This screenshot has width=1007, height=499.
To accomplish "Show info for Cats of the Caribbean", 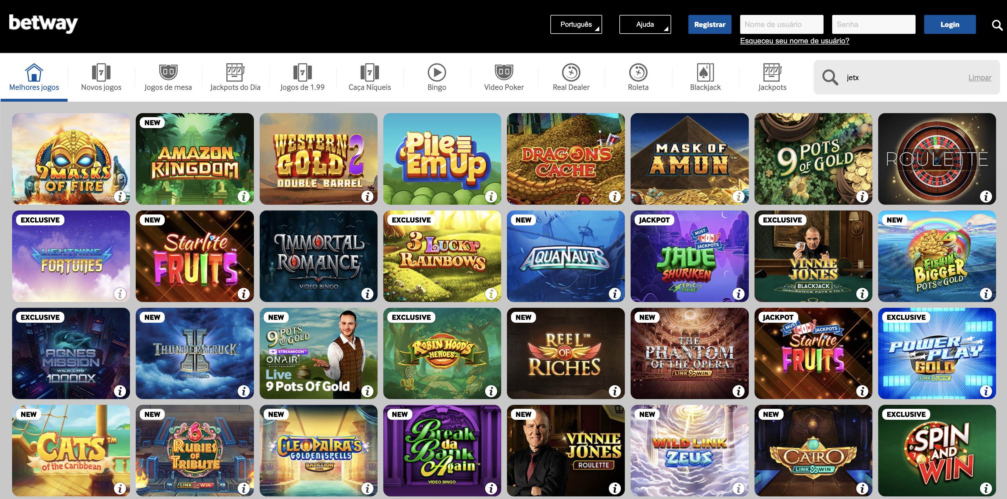I will click(120, 488).
